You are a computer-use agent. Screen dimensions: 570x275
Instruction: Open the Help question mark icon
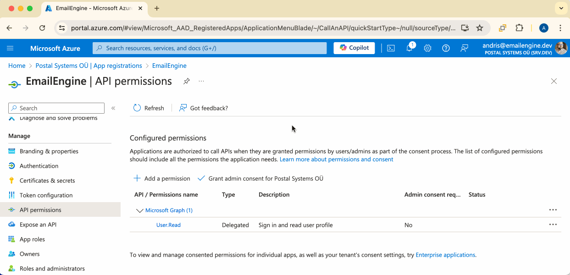446,48
